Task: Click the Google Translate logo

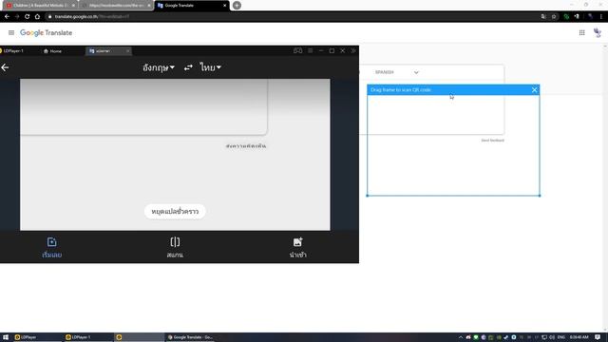Action: pos(47,33)
